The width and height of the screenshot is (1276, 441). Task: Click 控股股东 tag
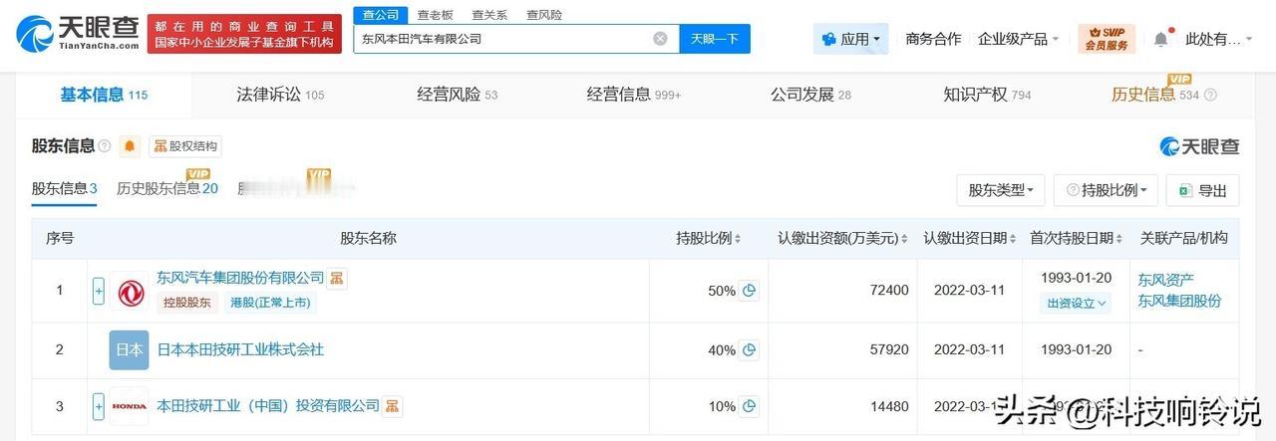click(188, 303)
